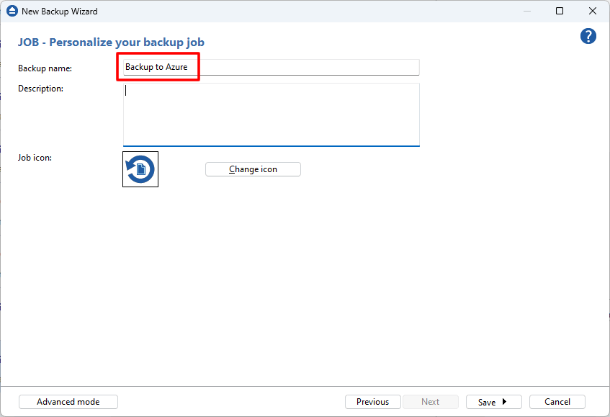Go back using the Previous button
This screenshot has height=417, width=610.
[x=372, y=401]
